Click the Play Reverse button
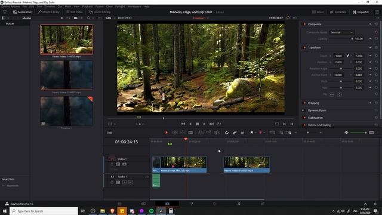Viewport: 382px width, 215px height. 190,124
